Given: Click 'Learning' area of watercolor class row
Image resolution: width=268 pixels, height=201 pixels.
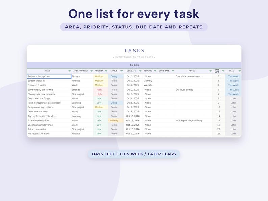Looking at the screenshot, I should pyautogui.click(x=82, y=116).
